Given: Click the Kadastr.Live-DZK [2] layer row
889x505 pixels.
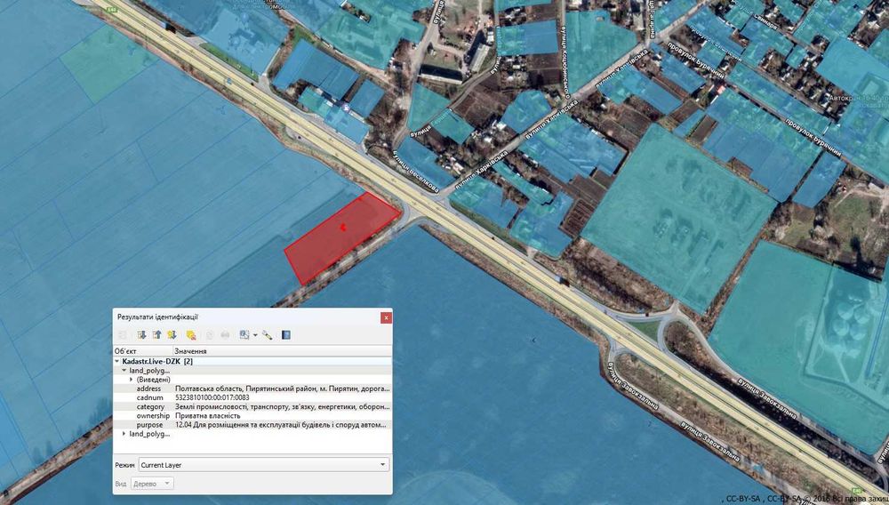Looking at the screenshot, I should point(252,361).
